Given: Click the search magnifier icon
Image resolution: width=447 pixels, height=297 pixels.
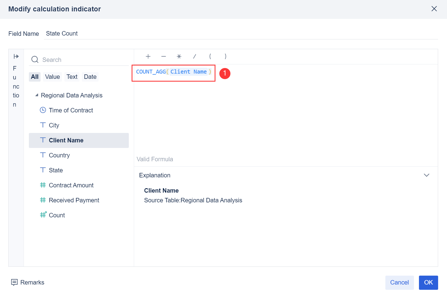Looking at the screenshot, I should pyautogui.click(x=35, y=60).
